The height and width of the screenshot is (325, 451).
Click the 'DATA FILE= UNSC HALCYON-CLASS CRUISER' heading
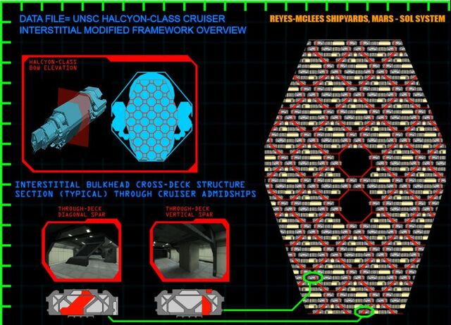(x=122, y=19)
